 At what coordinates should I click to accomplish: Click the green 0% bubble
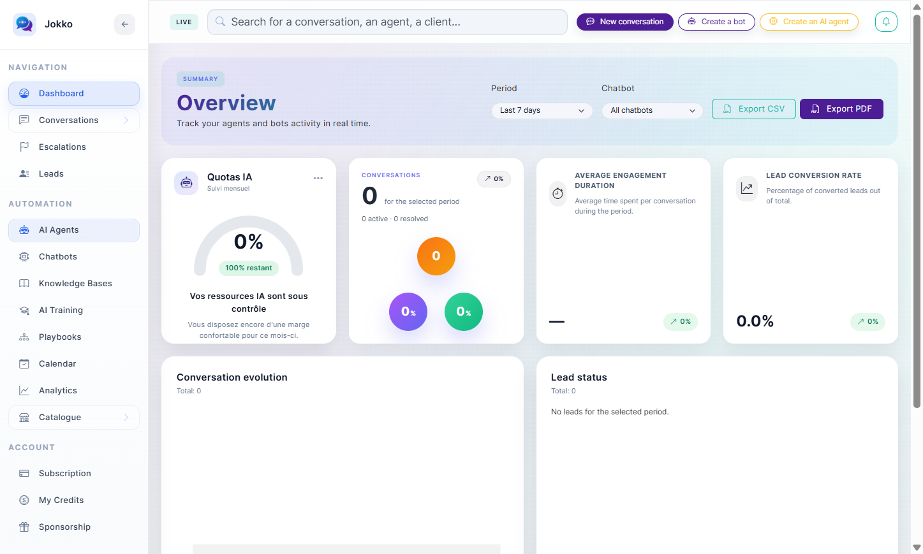point(464,312)
